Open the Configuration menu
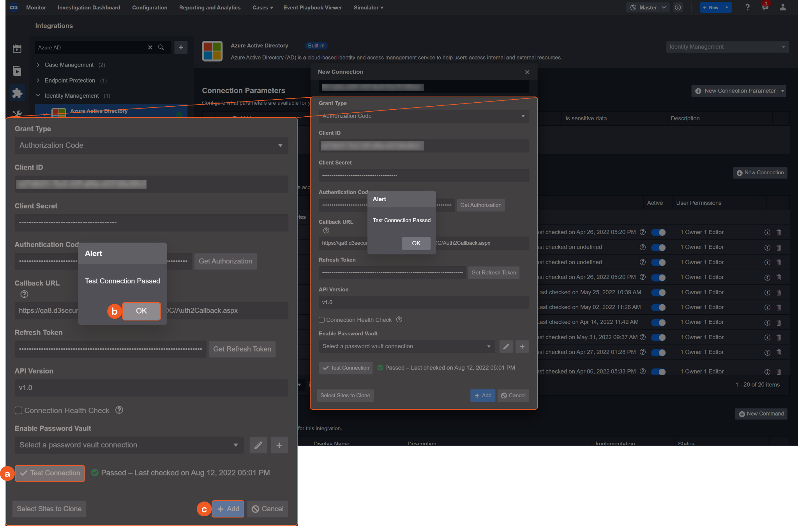The image size is (798, 526). tap(150, 7)
